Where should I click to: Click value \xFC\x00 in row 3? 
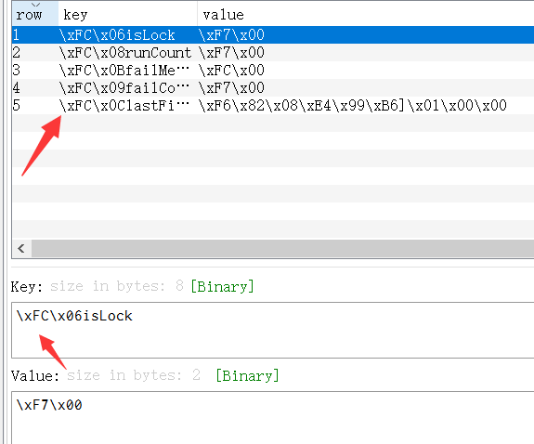231,71
